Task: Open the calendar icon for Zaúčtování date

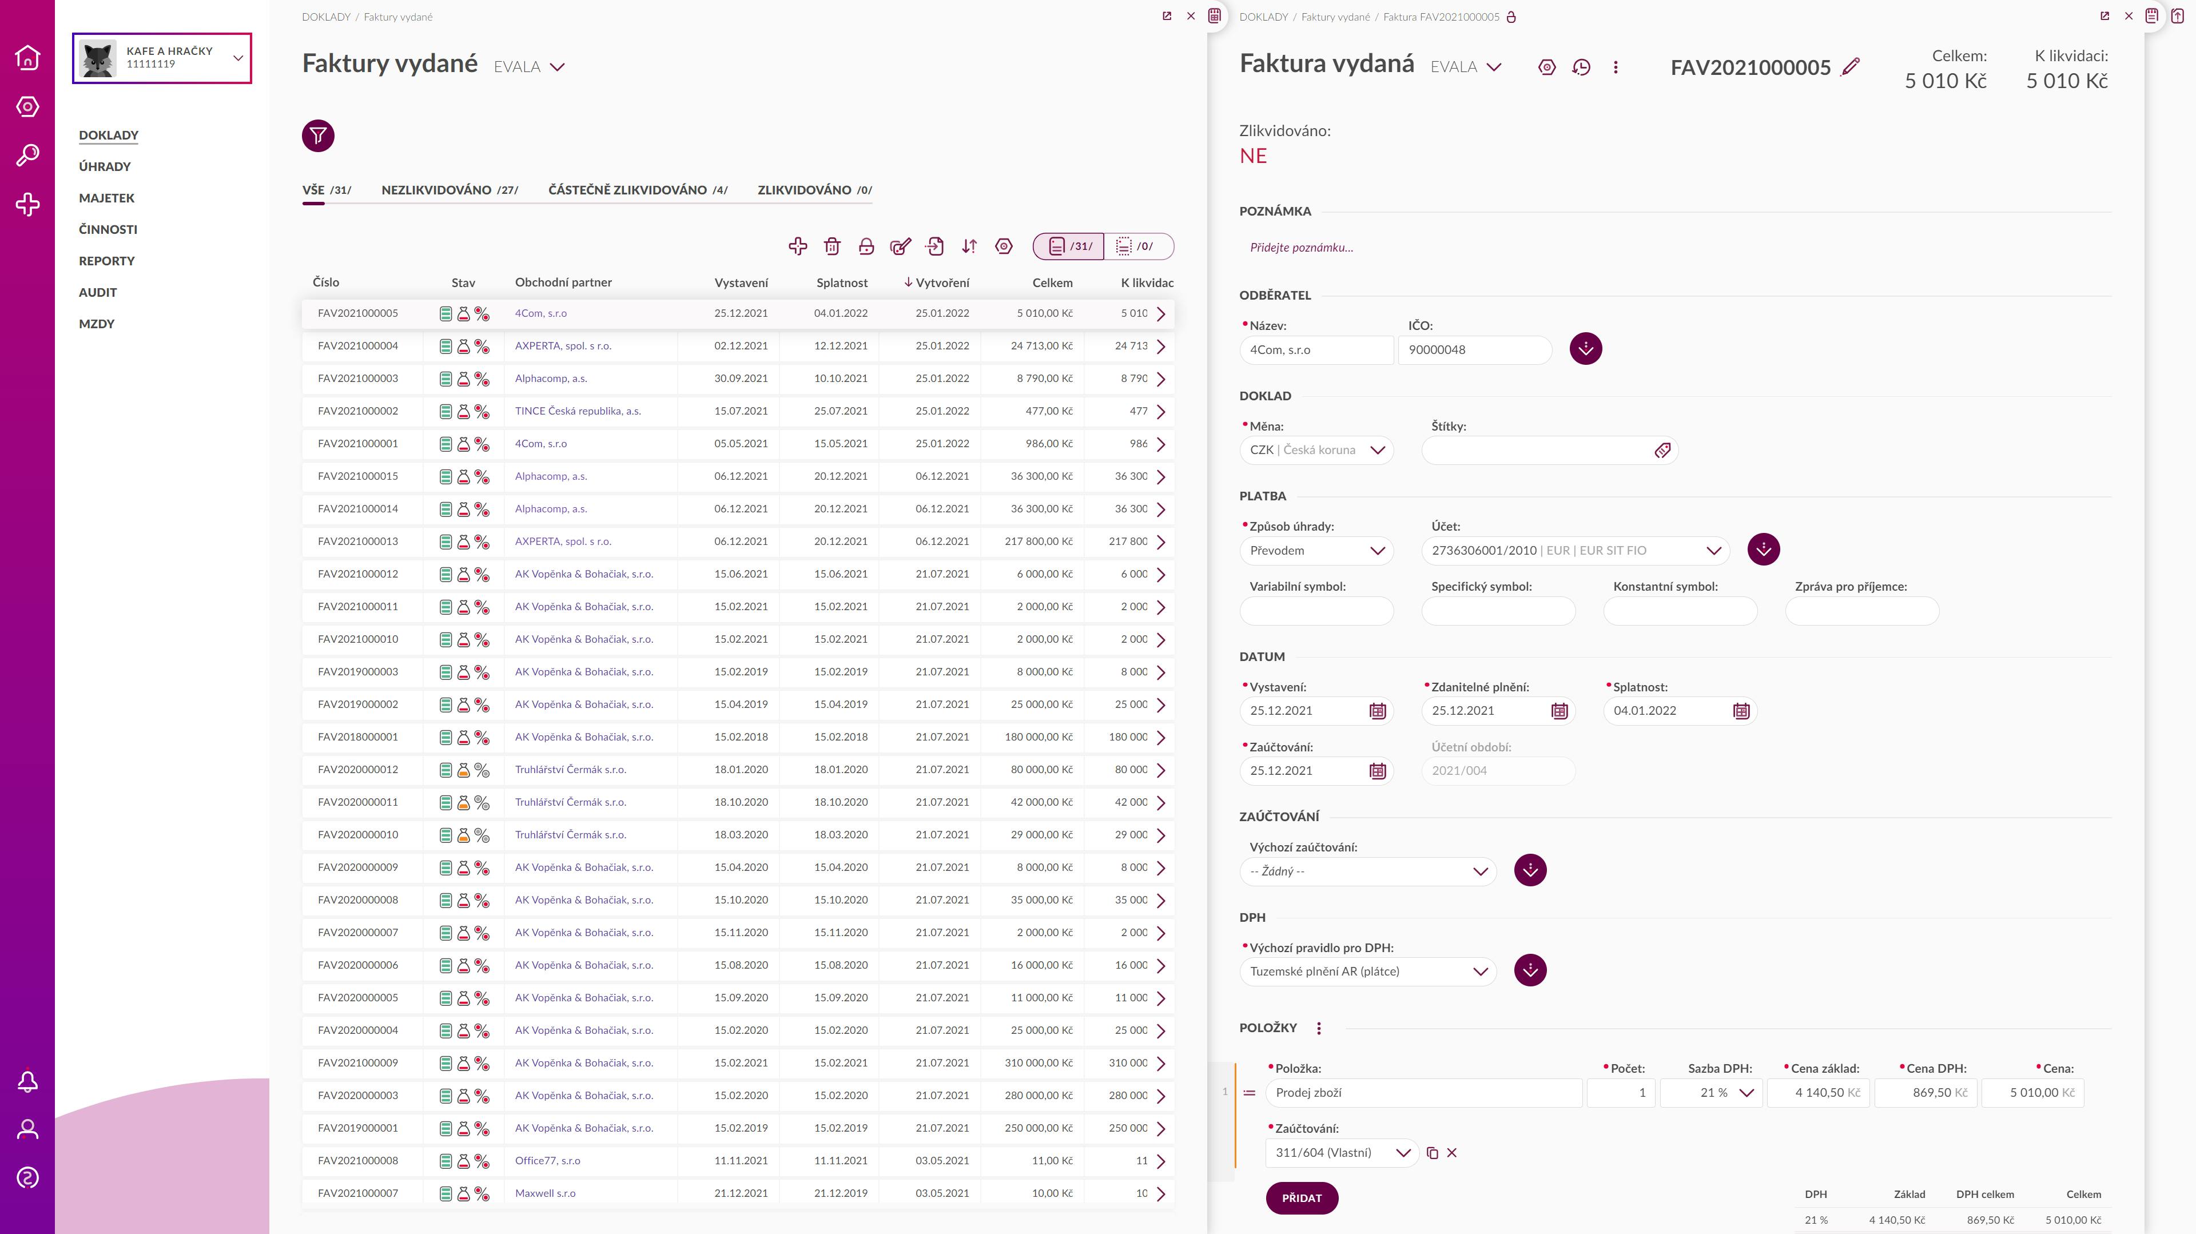Action: (1378, 771)
